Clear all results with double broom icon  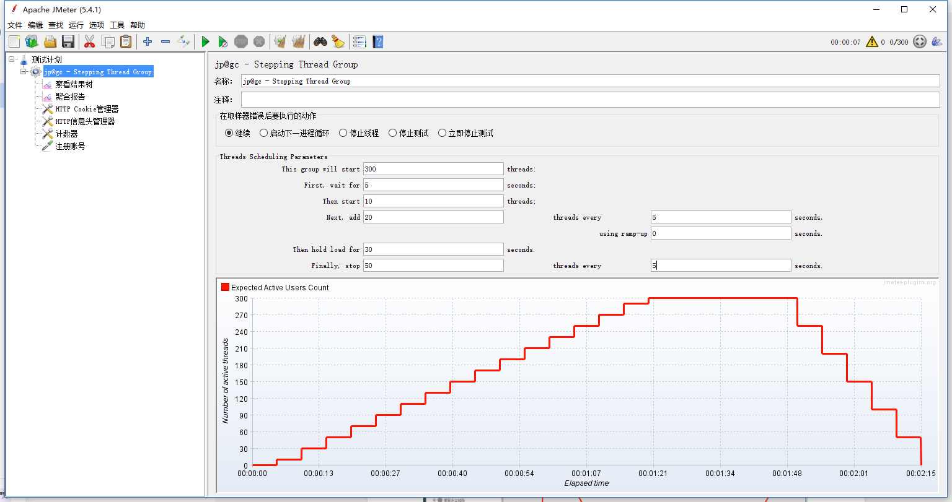tap(299, 41)
